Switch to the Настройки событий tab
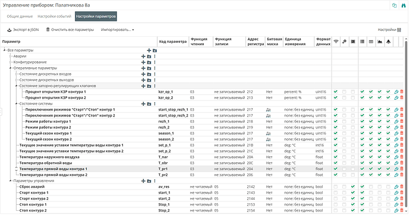 (55, 16)
